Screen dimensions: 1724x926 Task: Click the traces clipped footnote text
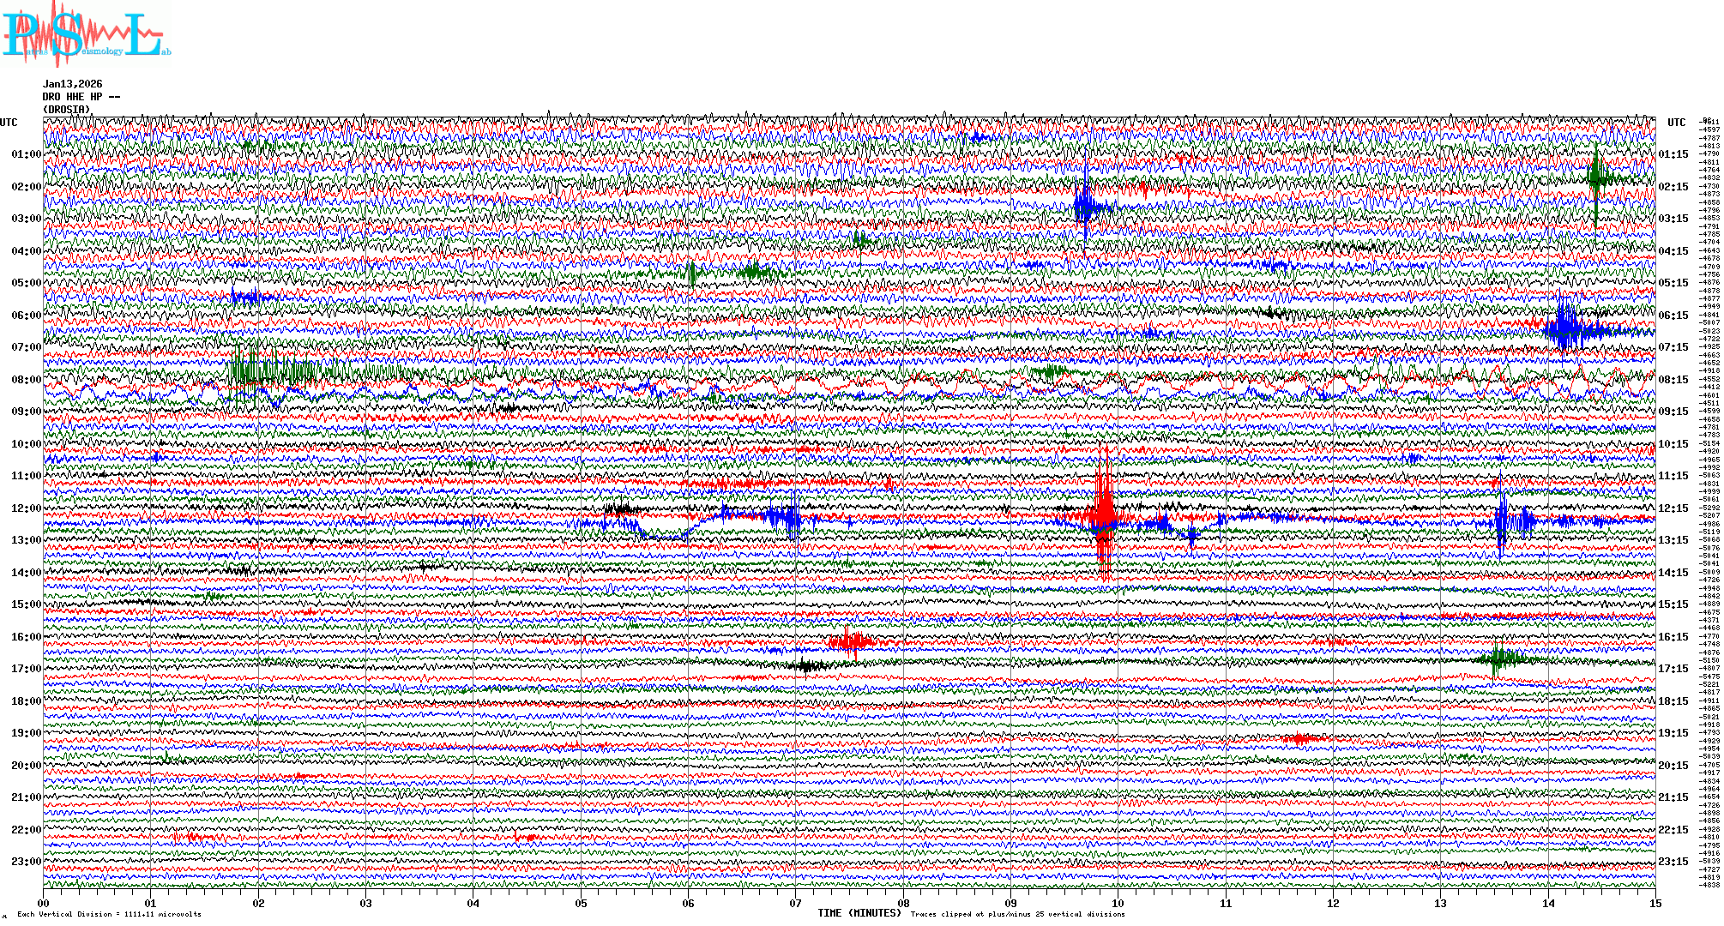(1017, 914)
